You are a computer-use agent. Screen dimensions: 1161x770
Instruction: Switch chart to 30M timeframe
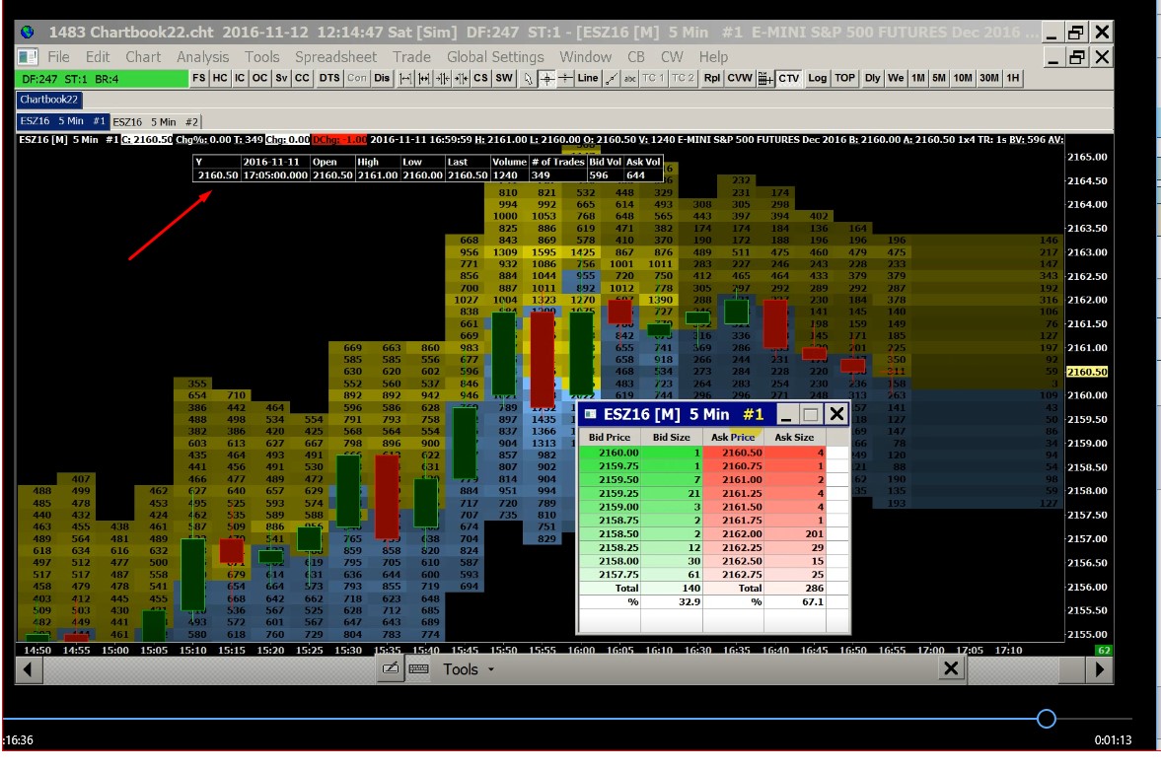989,79
